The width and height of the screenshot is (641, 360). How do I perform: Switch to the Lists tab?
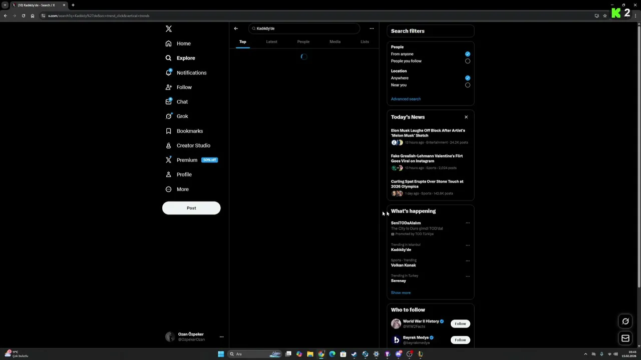pyautogui.click(x=365, y=41)
